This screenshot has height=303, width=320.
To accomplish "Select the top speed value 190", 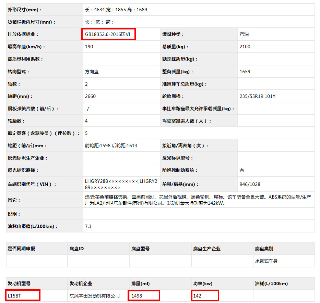I will (89, 47).
